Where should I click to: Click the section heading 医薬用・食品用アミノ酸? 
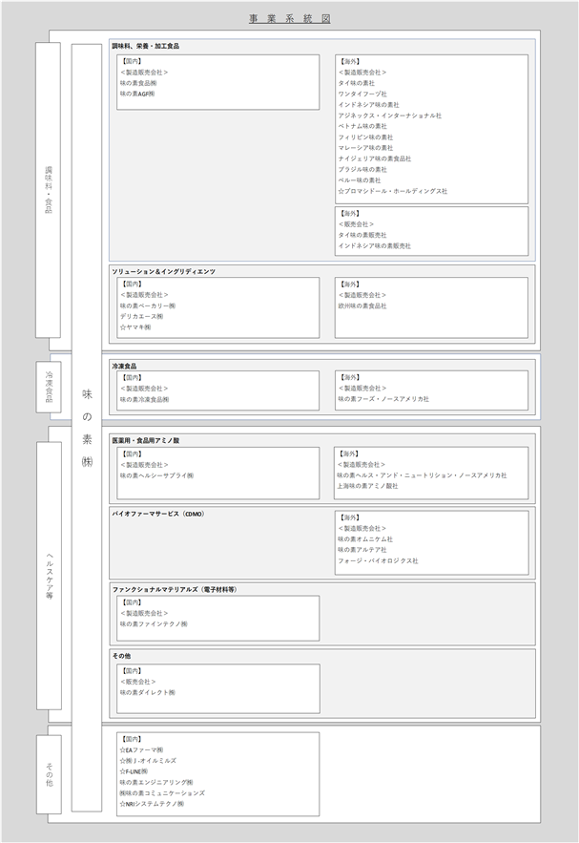146,441
